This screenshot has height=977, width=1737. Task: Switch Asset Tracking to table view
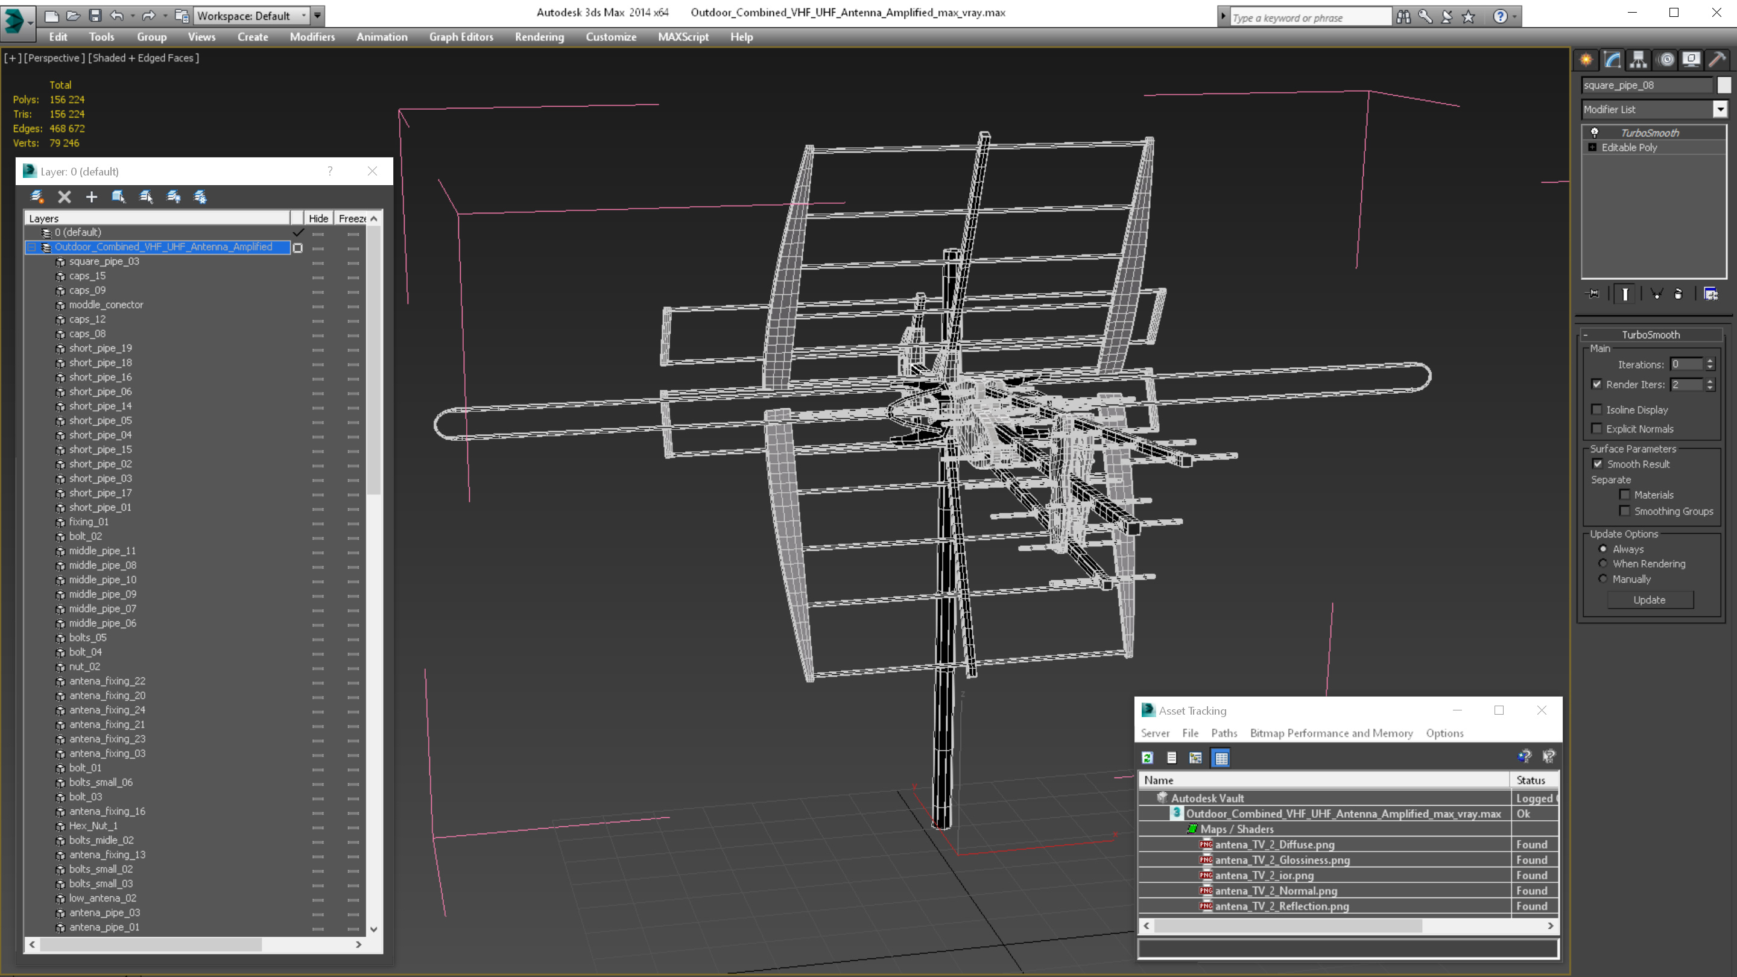pyautogui.click(x=1221, y=758)
